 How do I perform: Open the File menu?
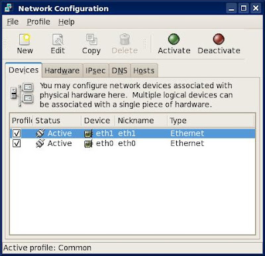coord(13,22)
